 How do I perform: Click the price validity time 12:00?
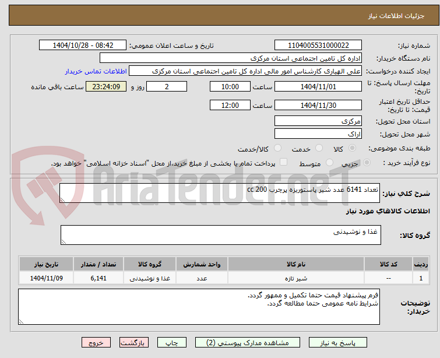pyautogui.click(x=230, y=105)
